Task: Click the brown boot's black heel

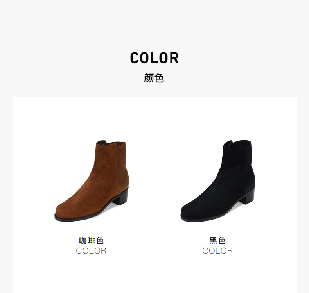Action: click(x=121, y=198)
